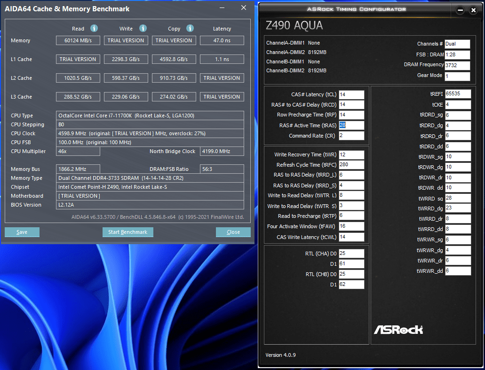Click the North Bridge Clock value 4199.0 MHz

(222, 151)
